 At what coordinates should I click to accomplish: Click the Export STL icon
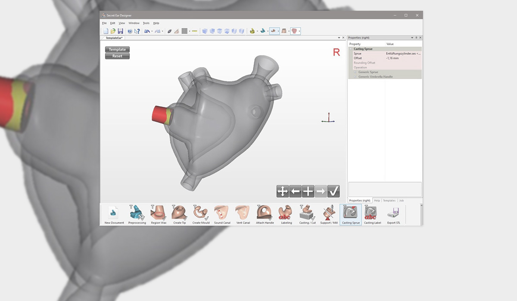click(x=393, y=214)
